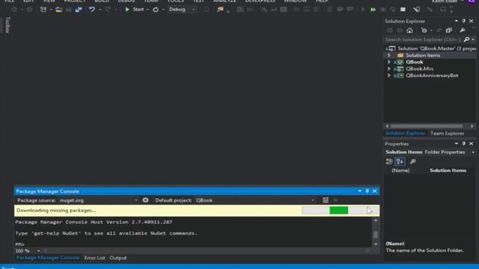Click the Collapse All icon in Solution Explorer
The height and width of the screenshot is (269, 479).
click(x=449, y=31)
